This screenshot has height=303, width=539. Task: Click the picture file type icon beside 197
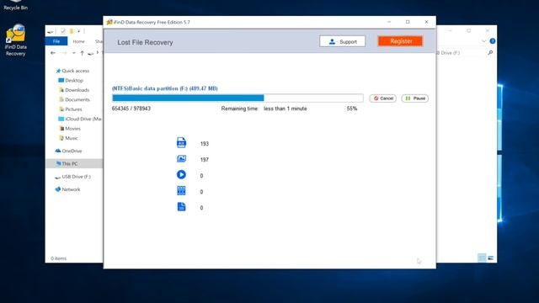[181, 159]
